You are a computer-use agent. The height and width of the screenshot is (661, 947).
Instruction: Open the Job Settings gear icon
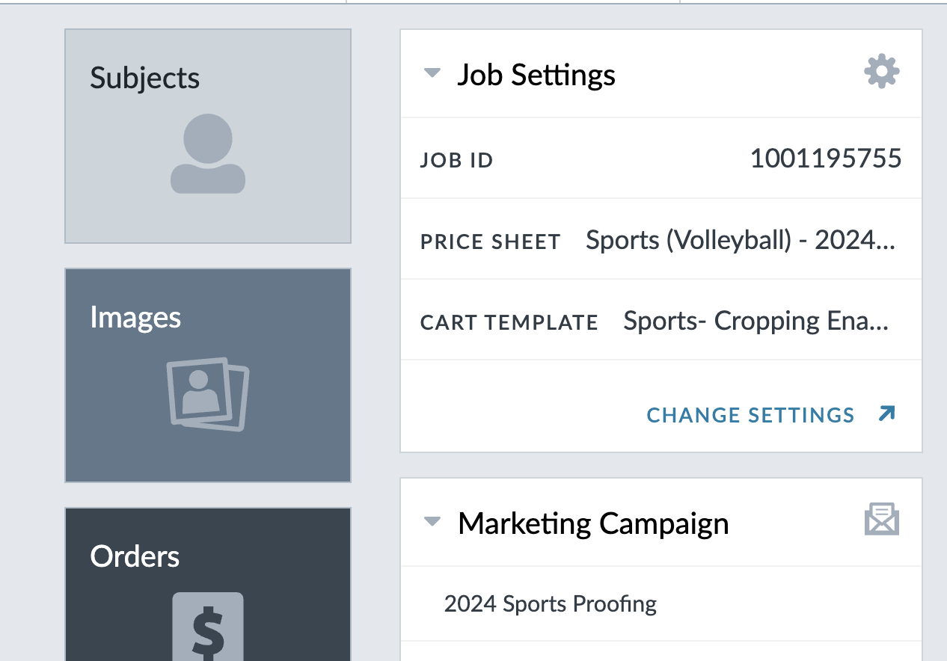point(882,72)
